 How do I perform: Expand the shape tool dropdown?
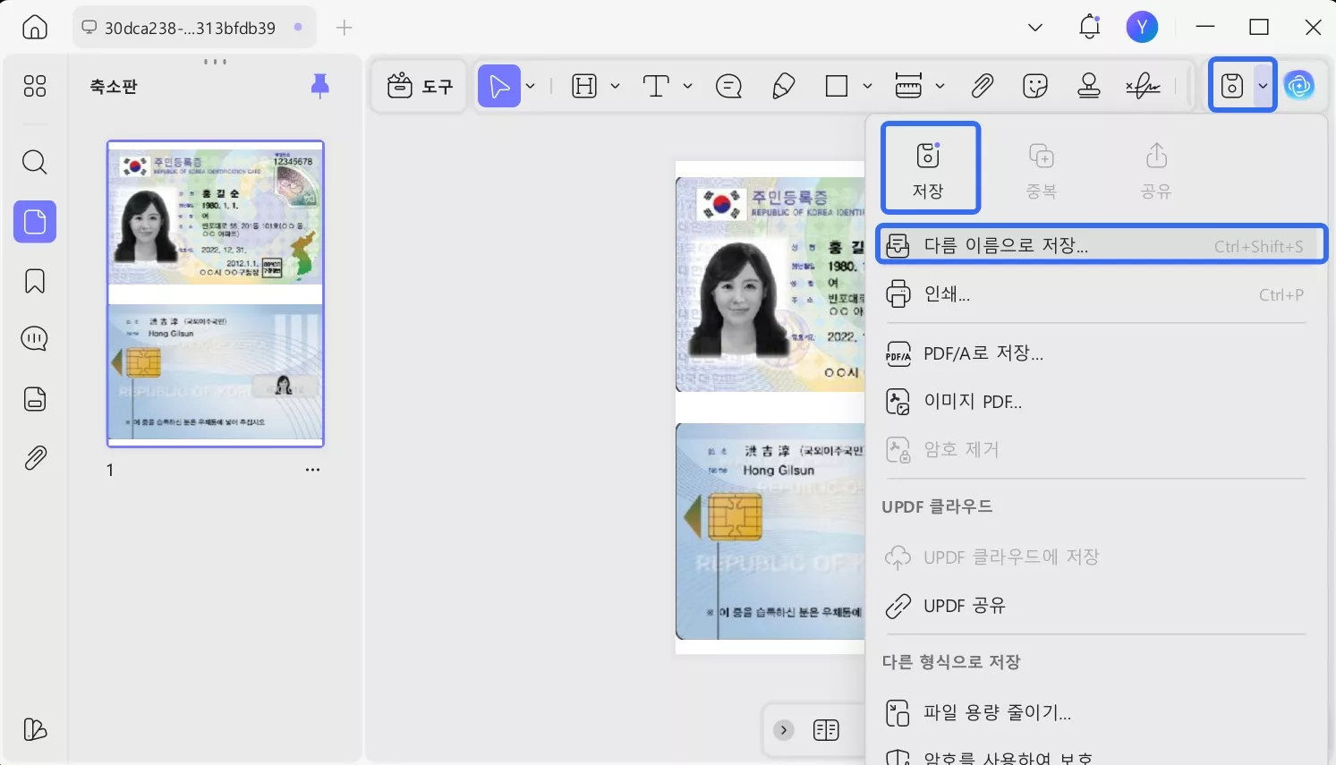[865, 85]
